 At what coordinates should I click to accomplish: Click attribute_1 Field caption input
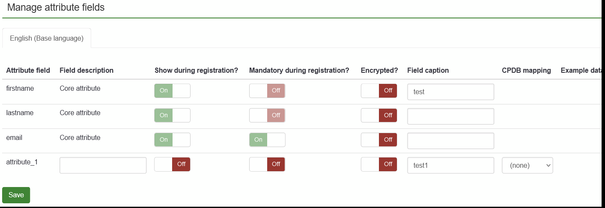(x=450, y=165)
